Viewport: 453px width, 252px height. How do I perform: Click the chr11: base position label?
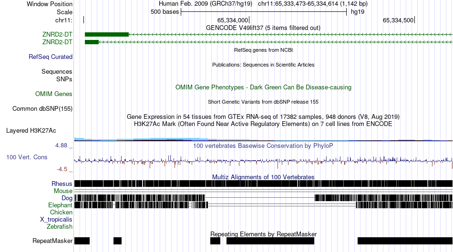pos(64,20)
